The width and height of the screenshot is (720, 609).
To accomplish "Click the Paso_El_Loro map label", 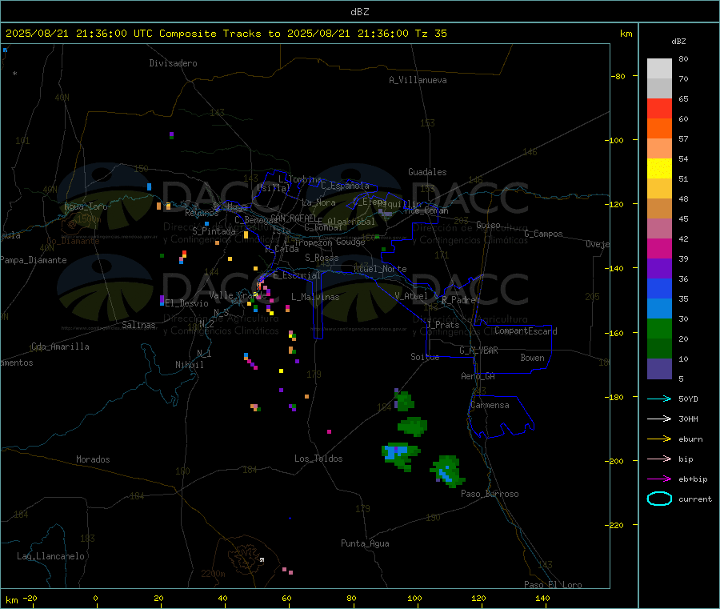I will click(553, 585).
